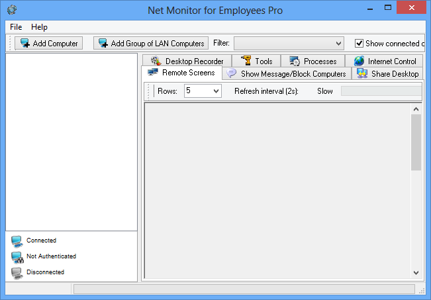
Task: Click the remote screens scrollbar up arrow
Action: pyautogui.click(x=416, y=109)
